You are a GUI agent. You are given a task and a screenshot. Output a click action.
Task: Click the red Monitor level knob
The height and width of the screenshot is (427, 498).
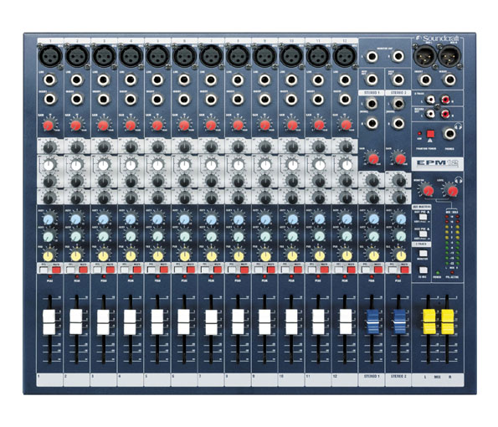[428, 191]
